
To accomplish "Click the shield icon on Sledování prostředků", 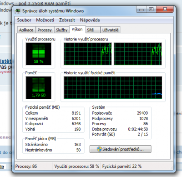I will 99,149.
